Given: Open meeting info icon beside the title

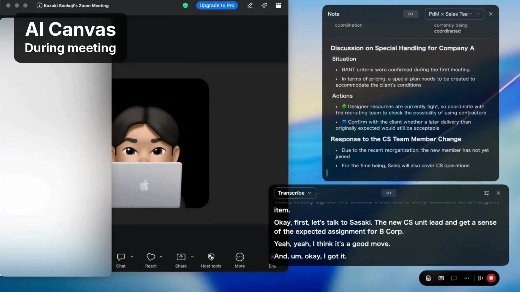Looking at the screenshot, I should click(39, 5).
